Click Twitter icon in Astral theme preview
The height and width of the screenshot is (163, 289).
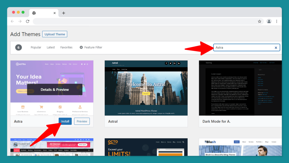pyautogui.click(x=170, y=63)
